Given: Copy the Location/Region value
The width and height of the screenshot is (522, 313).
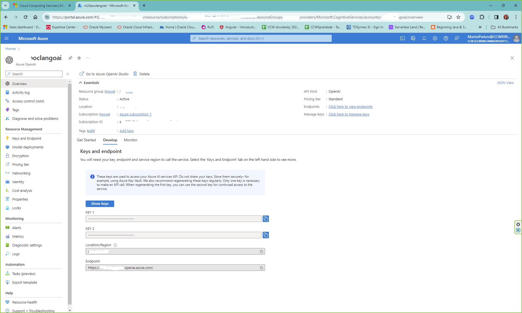Looking at the screenshot, I should pyautogui.click(x=262, y=252).
